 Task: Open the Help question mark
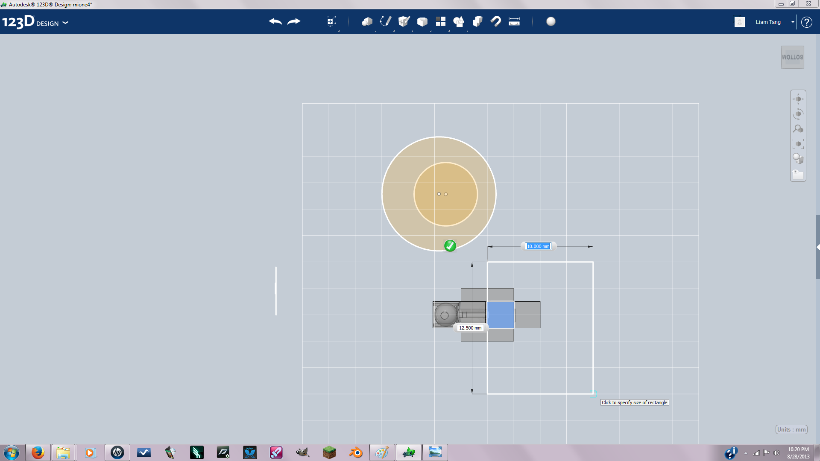(x=807, y=22)
